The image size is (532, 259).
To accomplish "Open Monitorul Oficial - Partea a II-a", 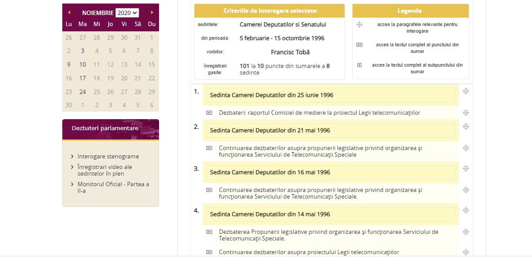I will (x=113, y=188).
